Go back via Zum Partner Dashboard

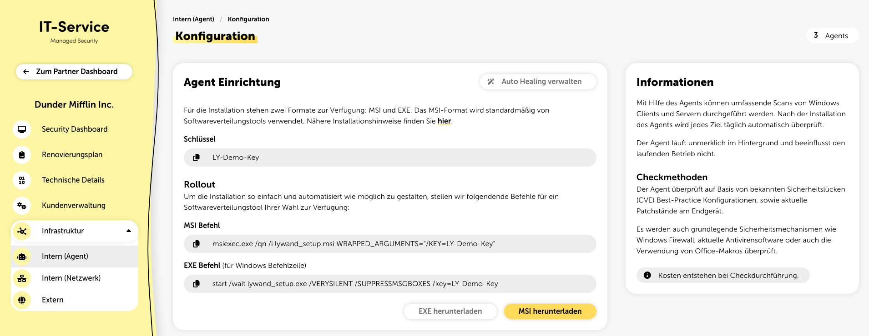point(74,72)
